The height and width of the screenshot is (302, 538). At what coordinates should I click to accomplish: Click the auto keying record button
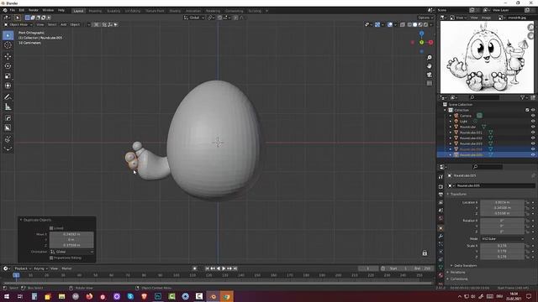click(x=194, y=268)
